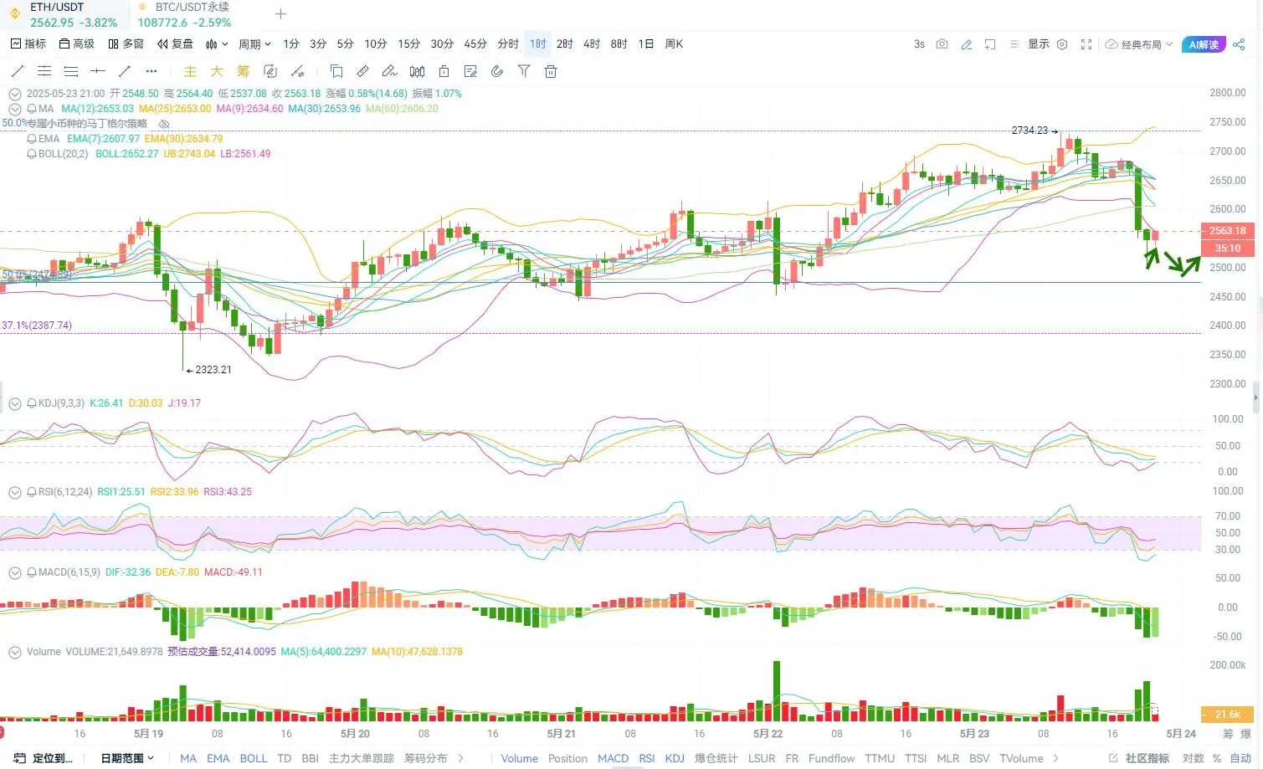1263x769 pixels.
Task: Click the pencil drawing mode icon
Action: coord(966,44)
